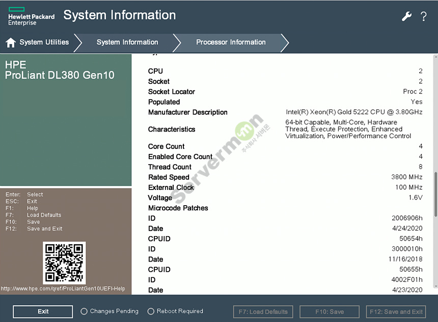This screenshot has width=438, height=322.
Task: Open System Information breadcrumb
Action: [127, 42]
